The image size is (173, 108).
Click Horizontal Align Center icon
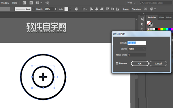coord(97,9)
